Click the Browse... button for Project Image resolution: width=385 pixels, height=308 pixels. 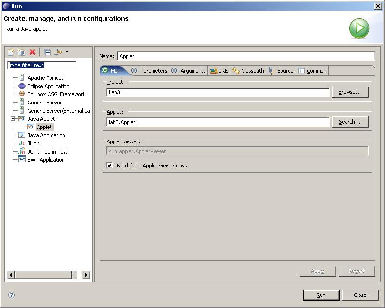(x=349, y=92)
